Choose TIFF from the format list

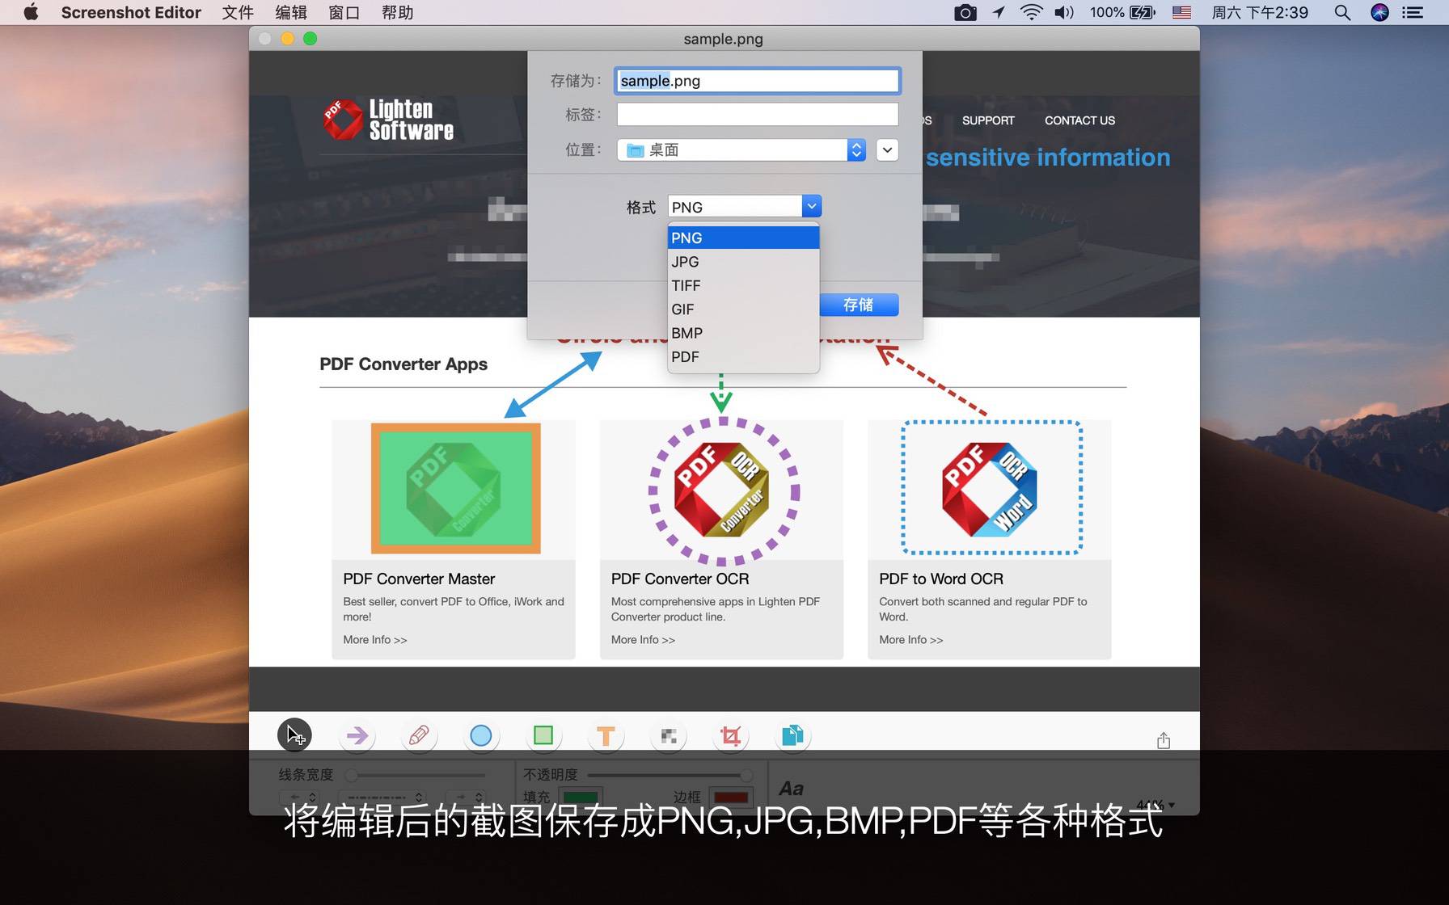743,285
